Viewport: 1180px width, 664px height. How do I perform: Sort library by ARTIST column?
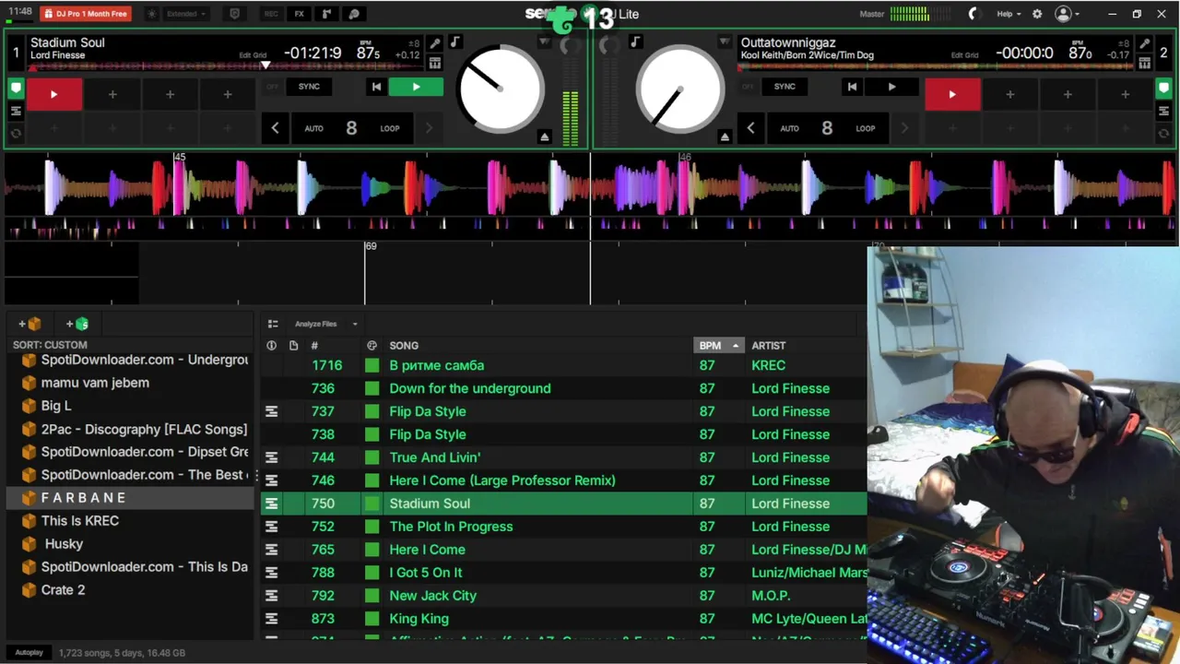click(769, 346)
